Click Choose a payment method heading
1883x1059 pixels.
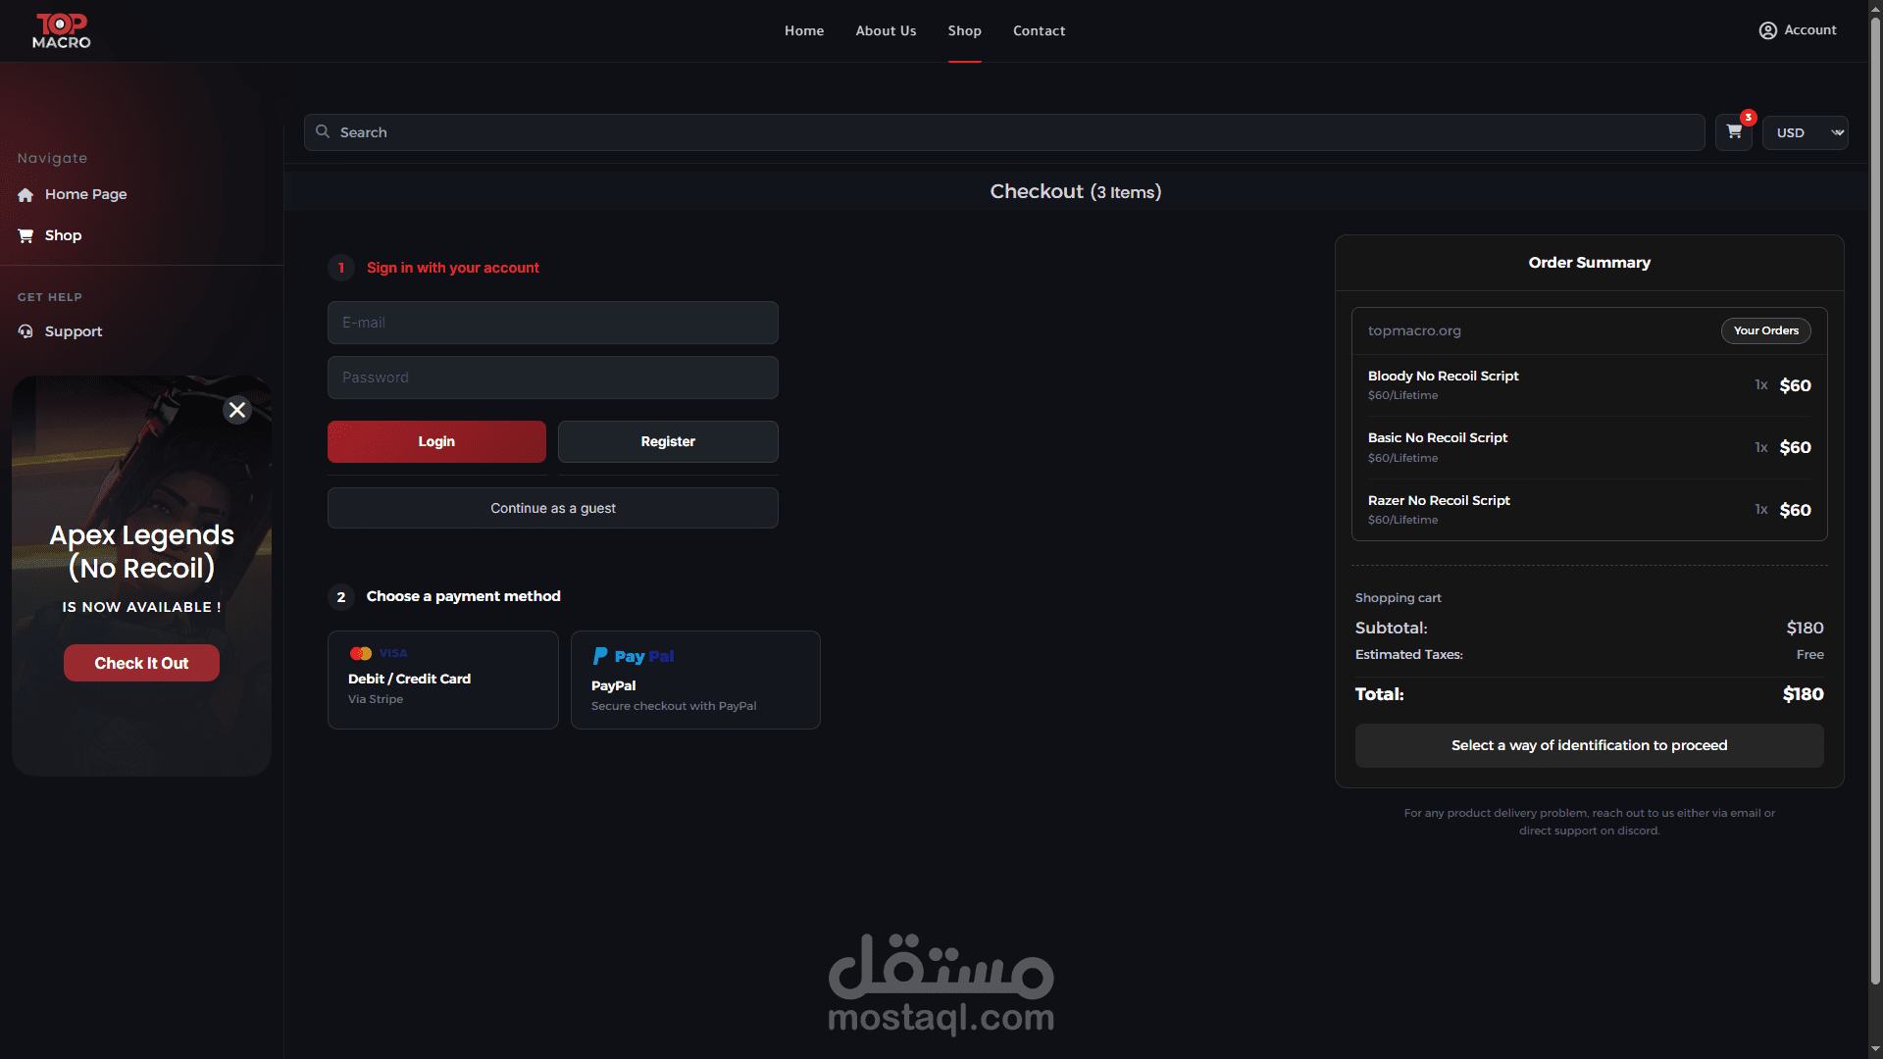point(464,596)
